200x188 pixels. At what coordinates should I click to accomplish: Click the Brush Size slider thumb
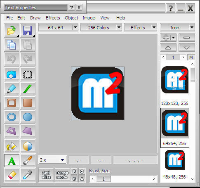[104, 179]
